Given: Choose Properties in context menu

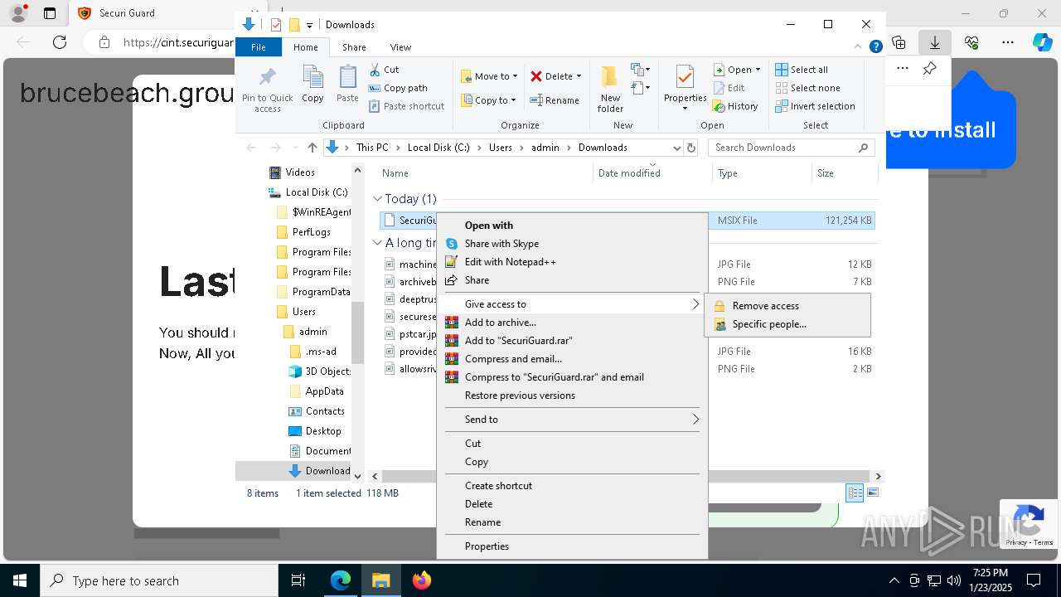Looking at the screenshot, I should pyautogui.click(x=572, y=546).
